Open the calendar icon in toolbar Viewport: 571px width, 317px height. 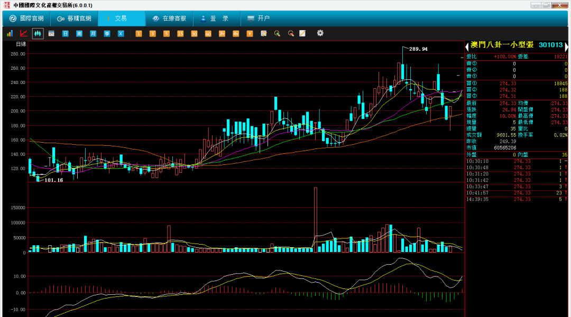pyautogui.click(x=51, y=33)
